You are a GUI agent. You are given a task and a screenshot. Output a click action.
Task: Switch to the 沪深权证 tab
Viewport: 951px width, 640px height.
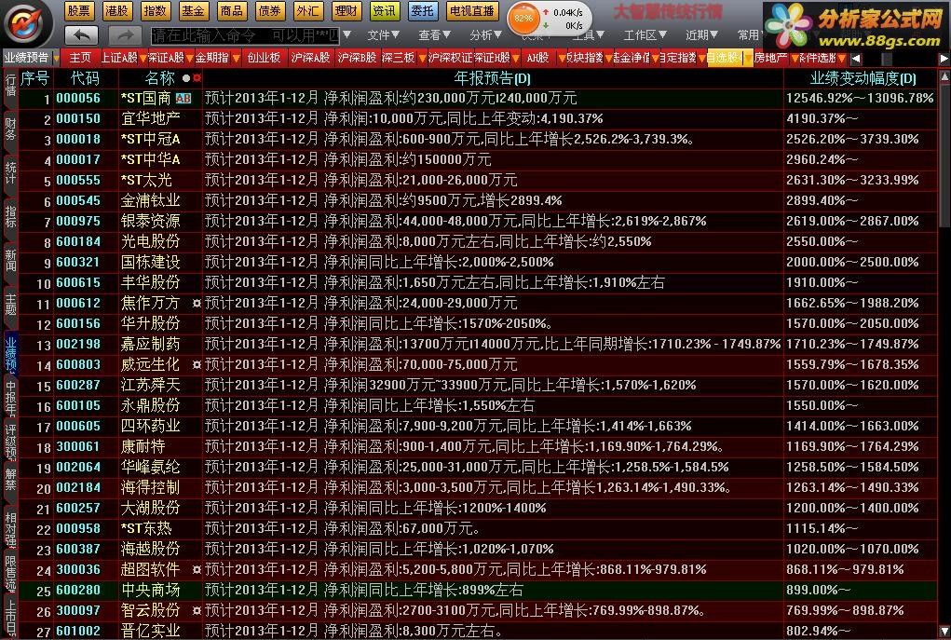tap(450, 58)
